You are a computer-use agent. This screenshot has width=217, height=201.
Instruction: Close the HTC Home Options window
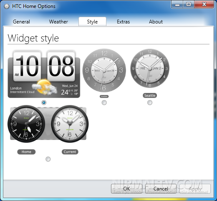(204, 5)
